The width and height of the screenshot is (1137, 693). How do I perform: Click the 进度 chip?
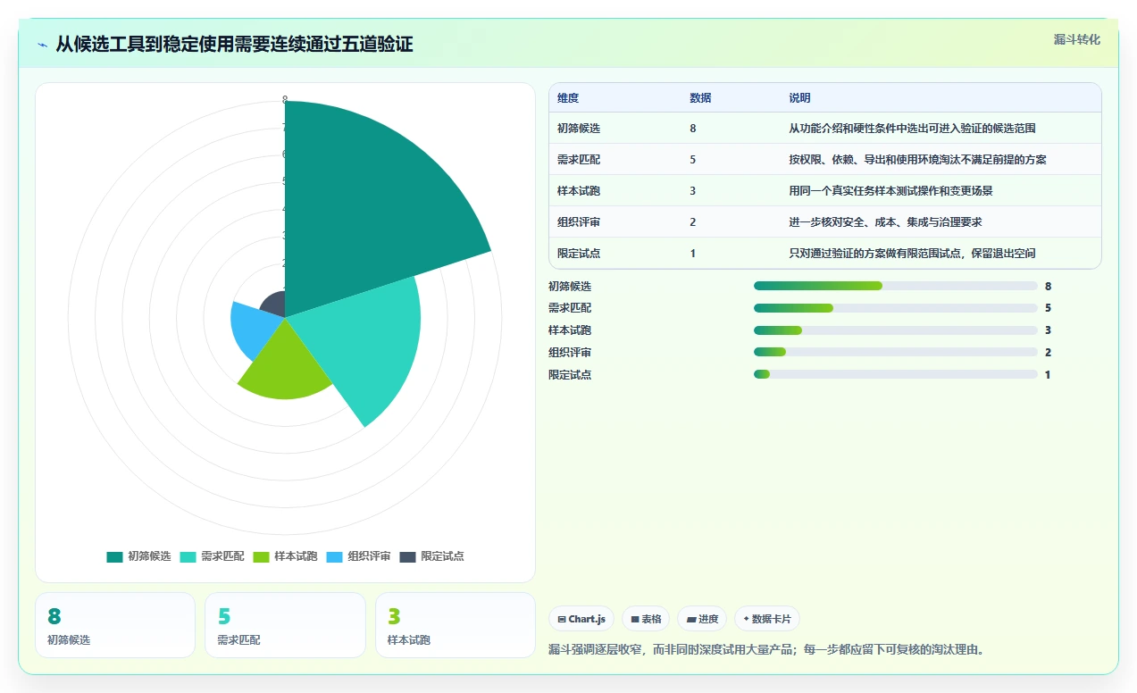tap(702, 619)
